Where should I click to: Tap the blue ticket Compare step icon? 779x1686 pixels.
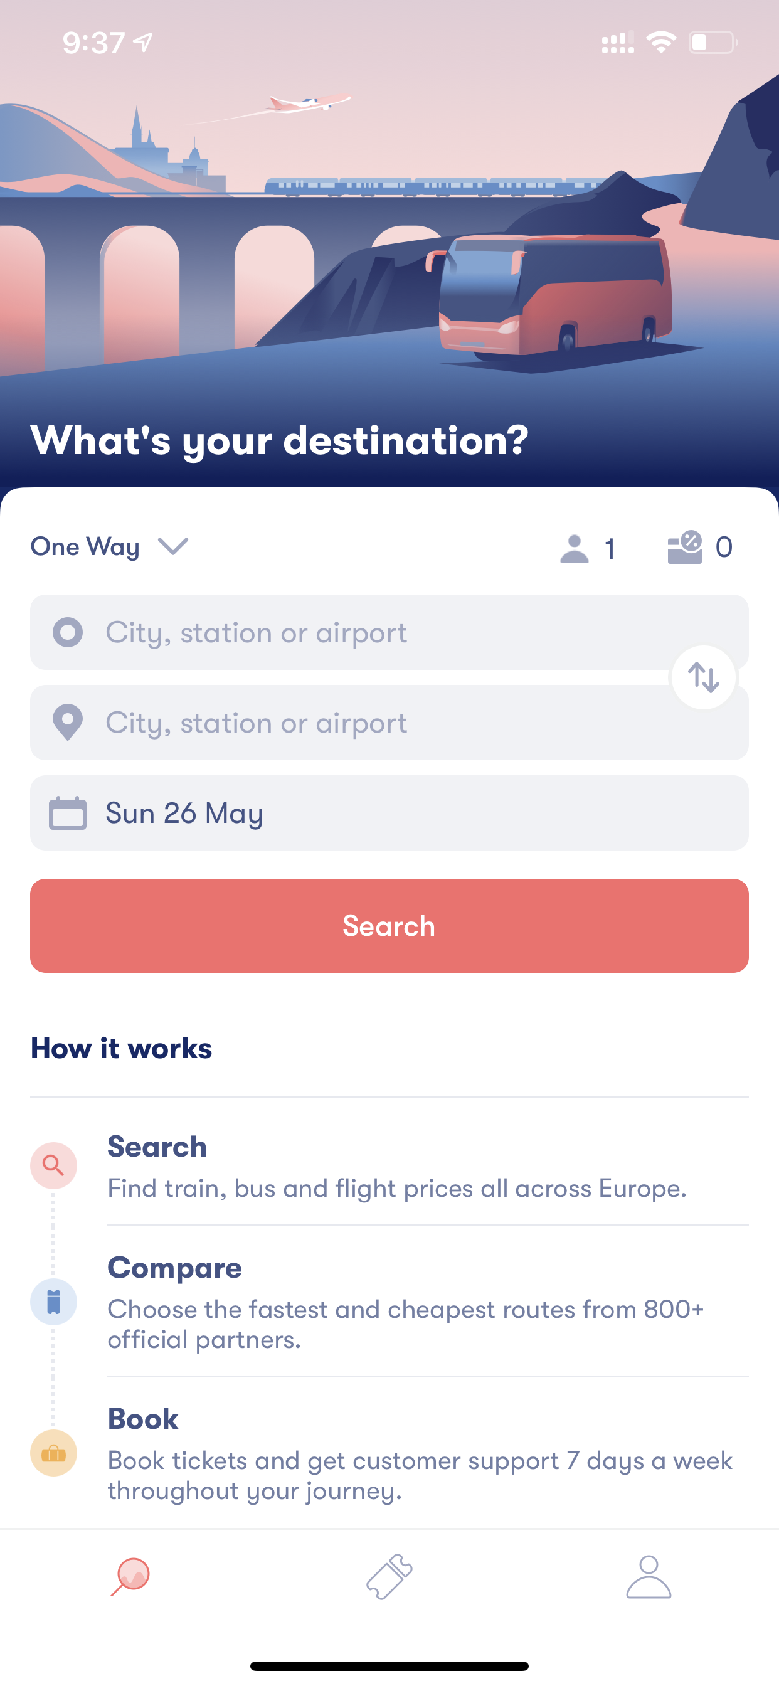point(54,1302)
